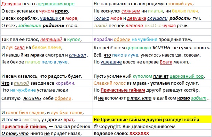The height and width of the screenshot is (137, 212).
Task: Click cell Но ушедшие вовсе не вправе Врата менять
Action: click(152, 62)
